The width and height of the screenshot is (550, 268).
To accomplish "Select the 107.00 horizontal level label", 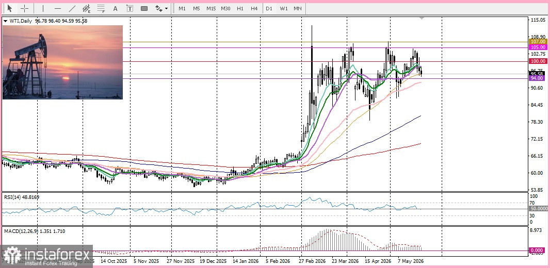I will tap(537, 42).
